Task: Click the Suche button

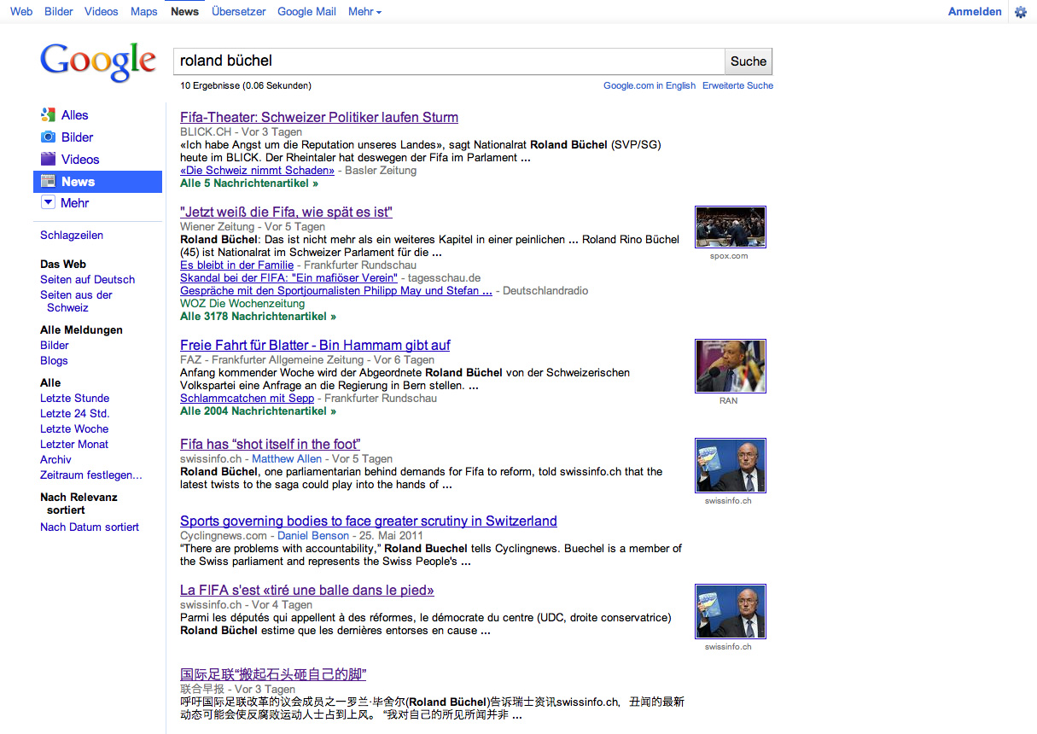Action: 749,61
